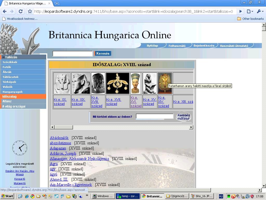Viewport: 266px width, 200px height.
Task: Open the Kr.e. XIX. század link
Action: point(78,102)
